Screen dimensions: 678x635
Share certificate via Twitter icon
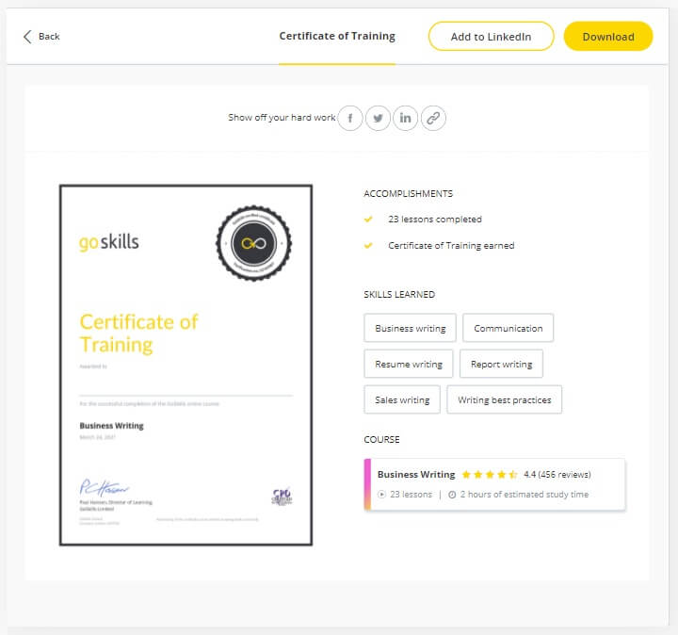tap(378, 118)
